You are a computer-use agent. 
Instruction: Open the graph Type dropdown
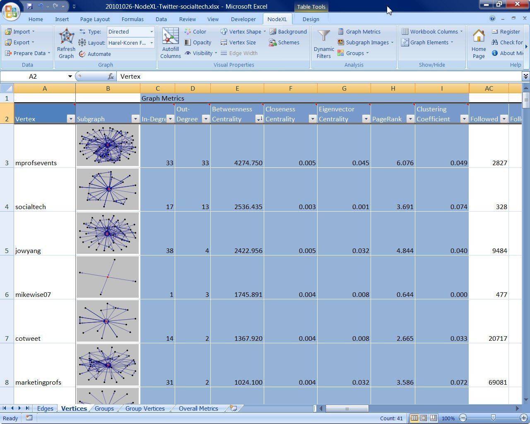152,32
